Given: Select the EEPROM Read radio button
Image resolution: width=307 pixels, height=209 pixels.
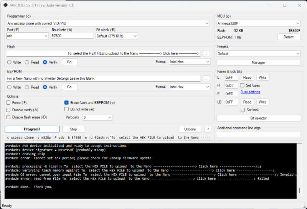Looking at the screenshot, I should [27, 87].
